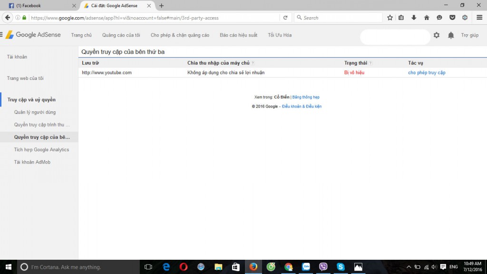Click the Firefox Search field
Image resolution: width=487 pixels, height=274 pixels.
(338, 18)
